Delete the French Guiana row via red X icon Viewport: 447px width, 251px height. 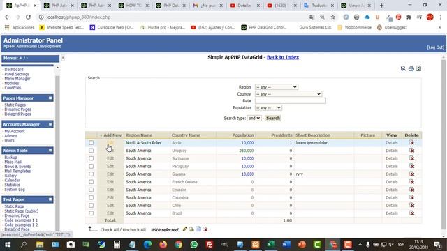[x=411, y=181]
